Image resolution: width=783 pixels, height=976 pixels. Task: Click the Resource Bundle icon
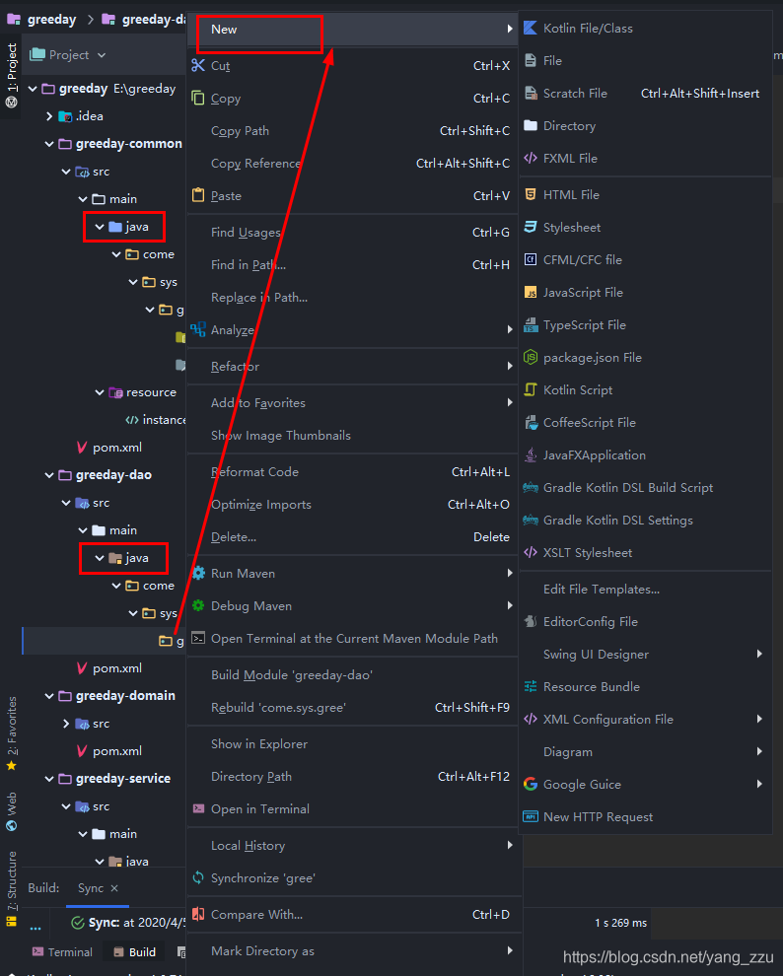point(531,686)
